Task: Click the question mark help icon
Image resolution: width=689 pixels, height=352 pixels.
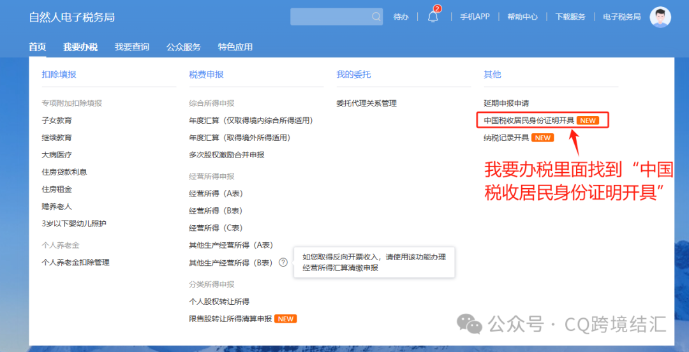Action: (283, 262)
